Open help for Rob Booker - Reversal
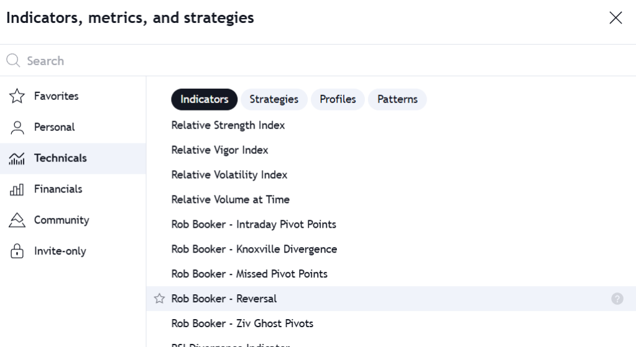Screen dimensions: 636x347 point(617,299)
